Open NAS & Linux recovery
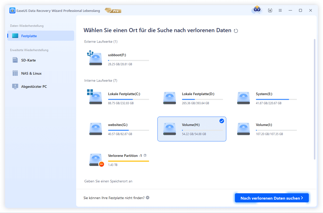Viewport: 323px width, 213px height. coord(31,73)
